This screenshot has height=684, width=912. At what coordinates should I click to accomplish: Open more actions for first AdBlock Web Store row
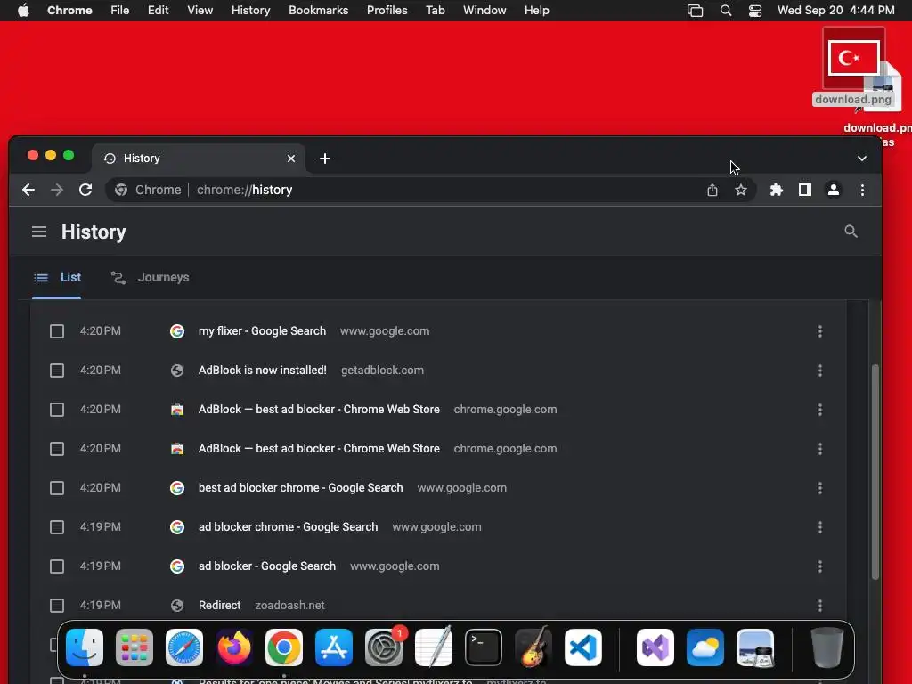820,410
